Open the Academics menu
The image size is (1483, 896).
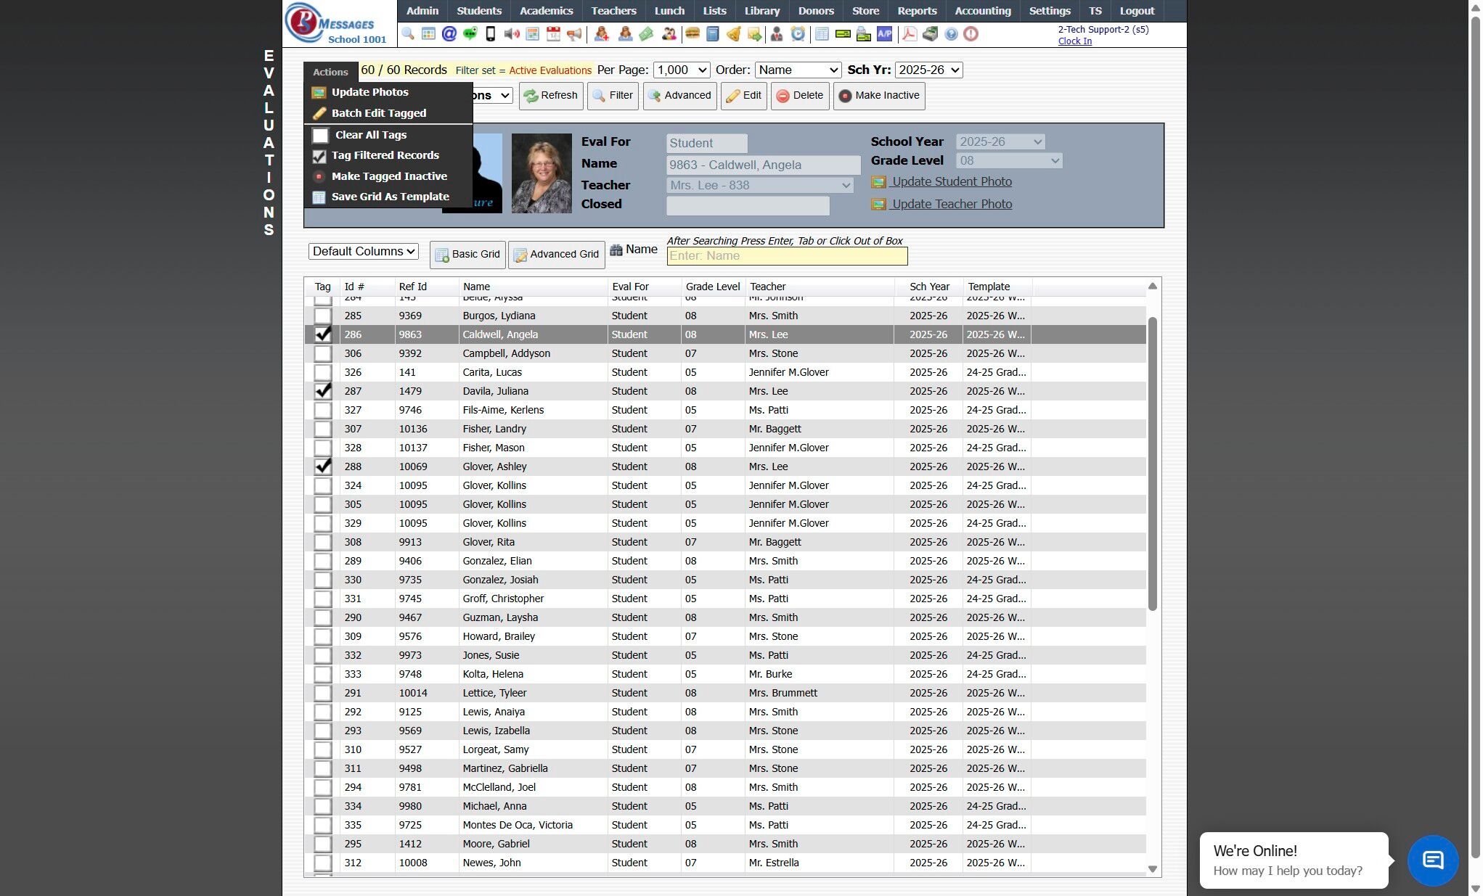tap(546, 11)
